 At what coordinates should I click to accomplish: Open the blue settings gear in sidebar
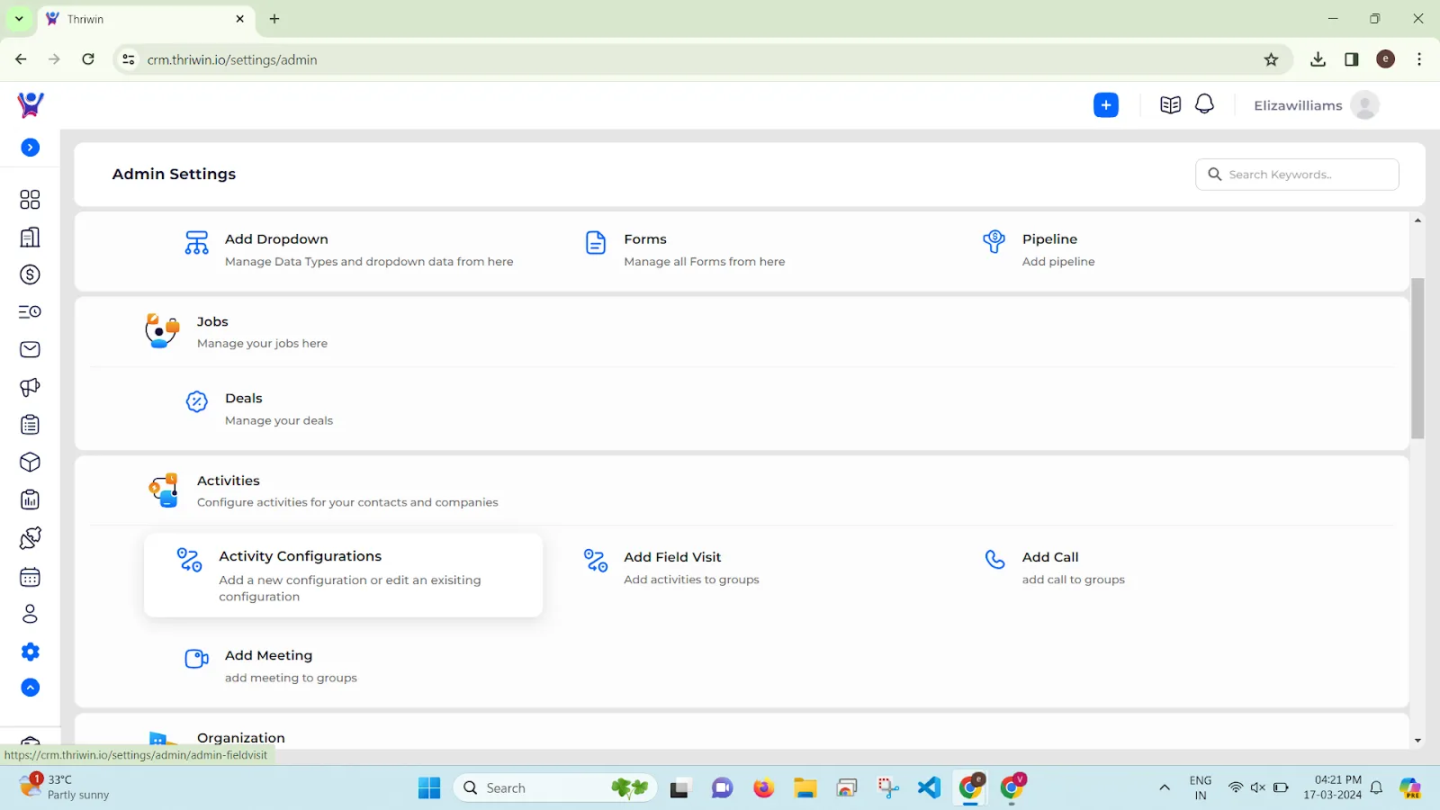pyautogui.click(x=31, y=652)
